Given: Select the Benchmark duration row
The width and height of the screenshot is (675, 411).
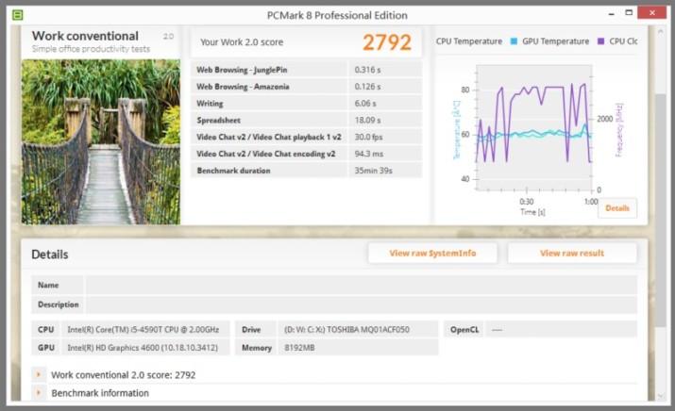Looking at the screenshot, I should tap(306, 171).
